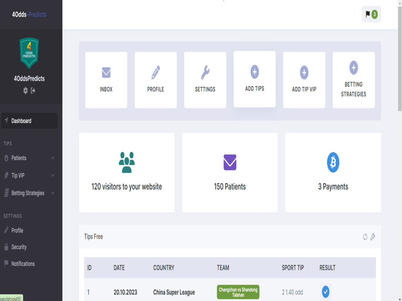Click the SETTINGS card label

tap(205, 89)
